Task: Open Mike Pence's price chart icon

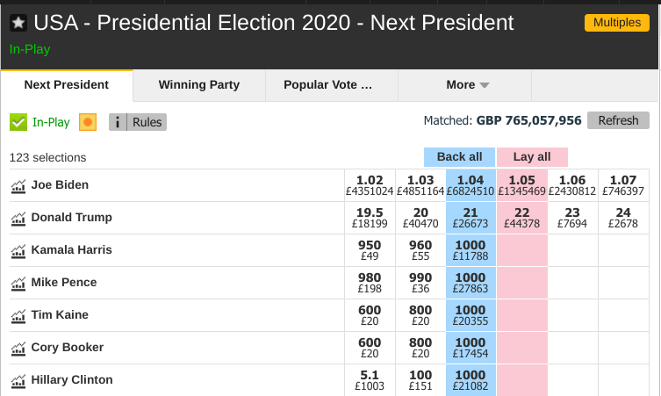Action: [18, 283]
